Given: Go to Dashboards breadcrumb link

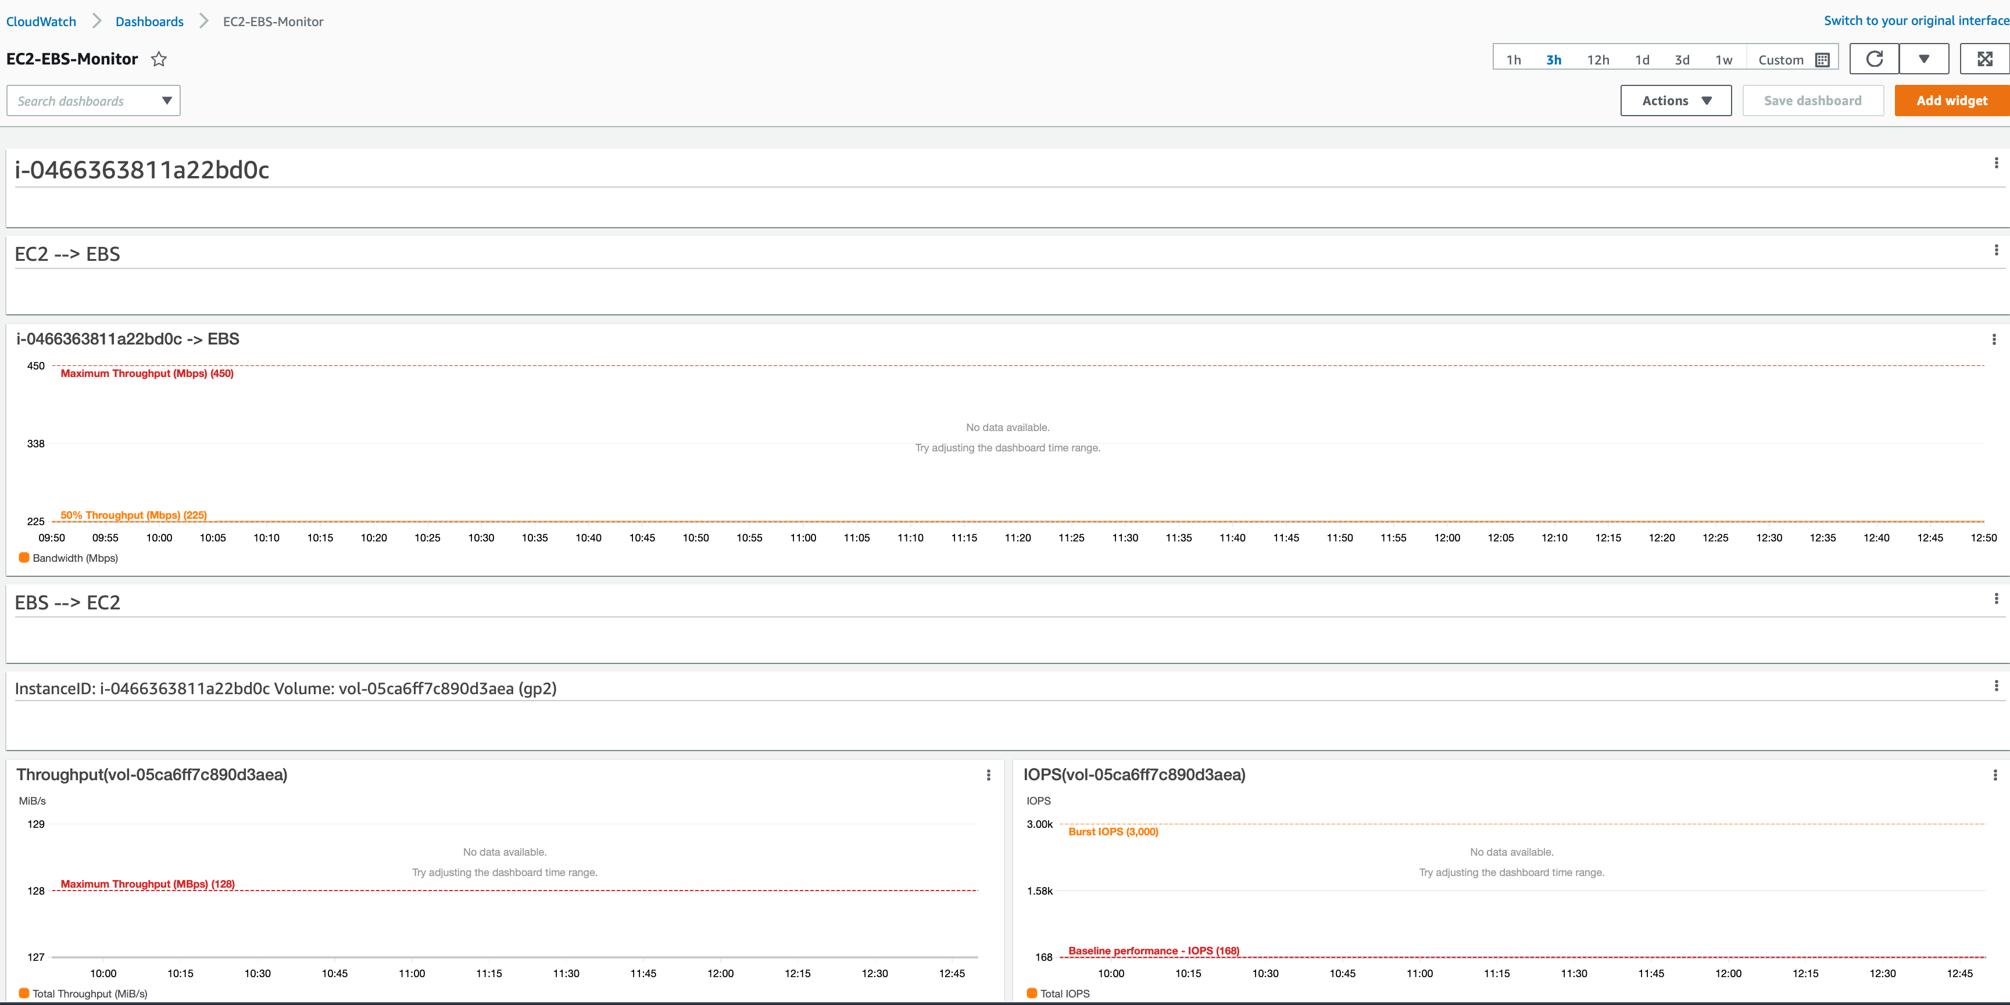Looking at the screenshot, I should pyautogui.click(x=149, y=22).
